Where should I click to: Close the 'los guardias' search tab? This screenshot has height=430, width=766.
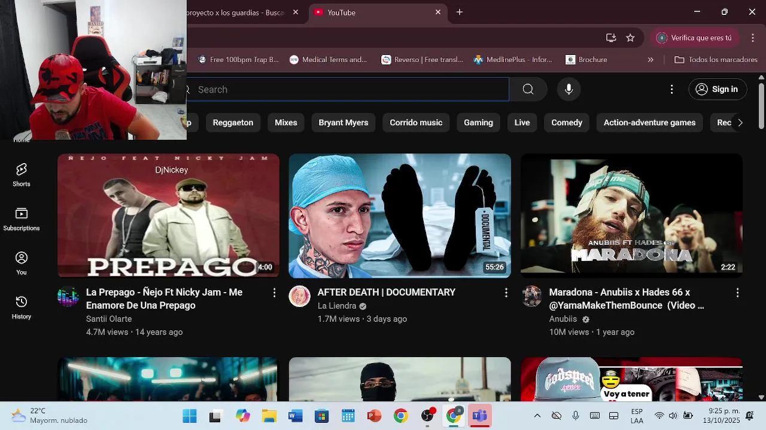pyautogui.click(x=296, y=12)
